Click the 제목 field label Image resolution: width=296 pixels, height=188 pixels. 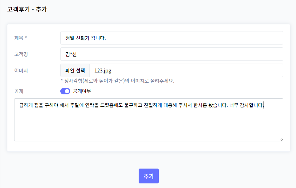point(19,38)
